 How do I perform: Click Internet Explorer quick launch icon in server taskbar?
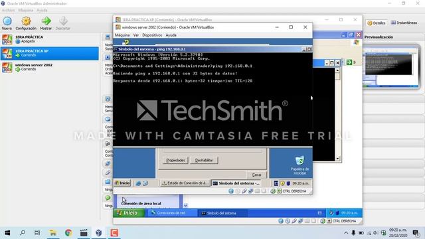coord(138,183)
